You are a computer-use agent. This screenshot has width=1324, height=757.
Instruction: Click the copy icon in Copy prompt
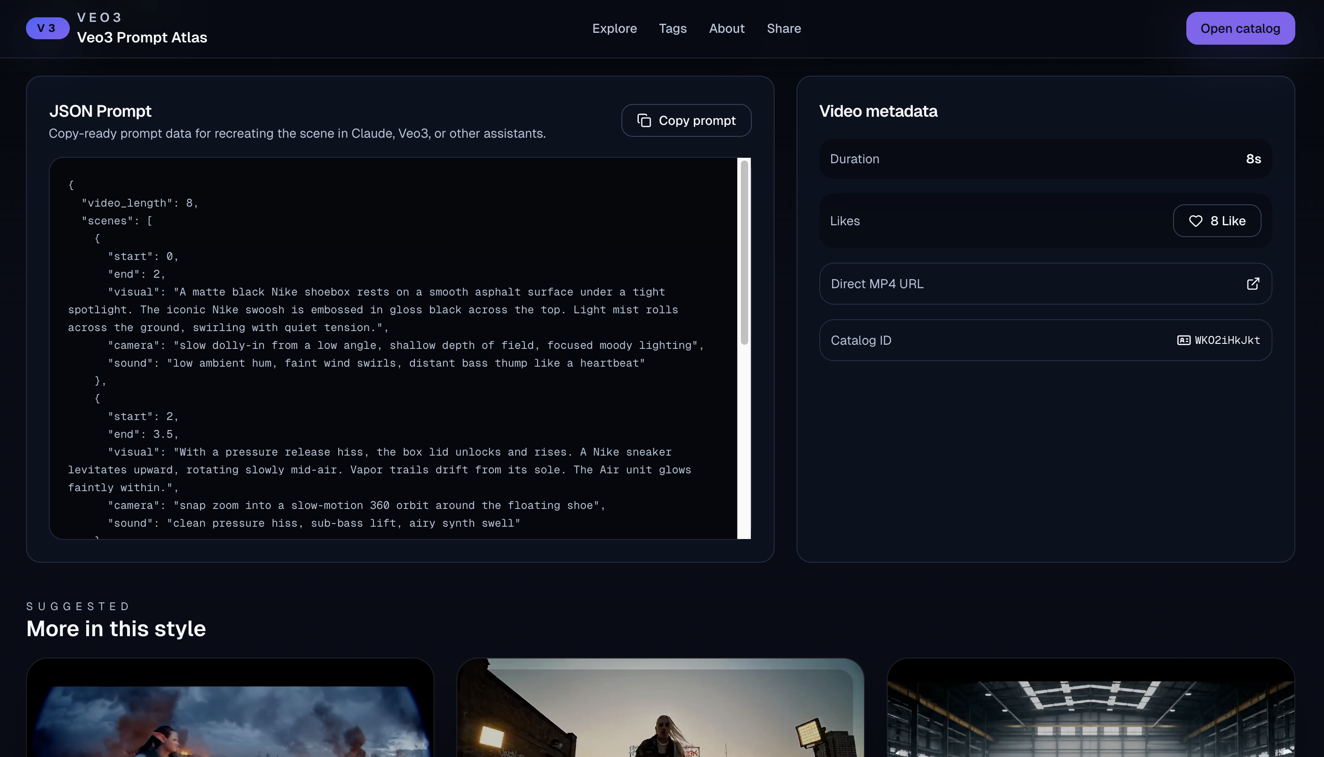[644, 121]
